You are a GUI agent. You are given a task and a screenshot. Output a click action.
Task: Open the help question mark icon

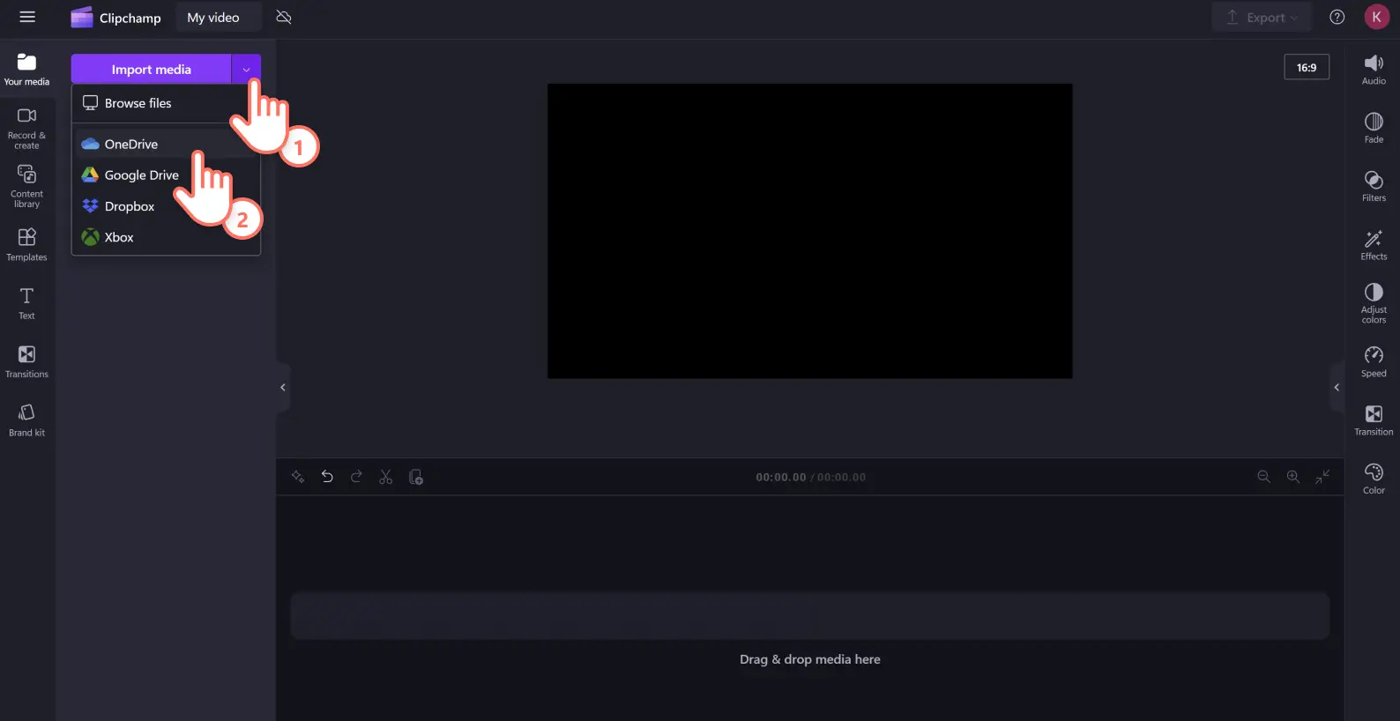pos(1337,18)
